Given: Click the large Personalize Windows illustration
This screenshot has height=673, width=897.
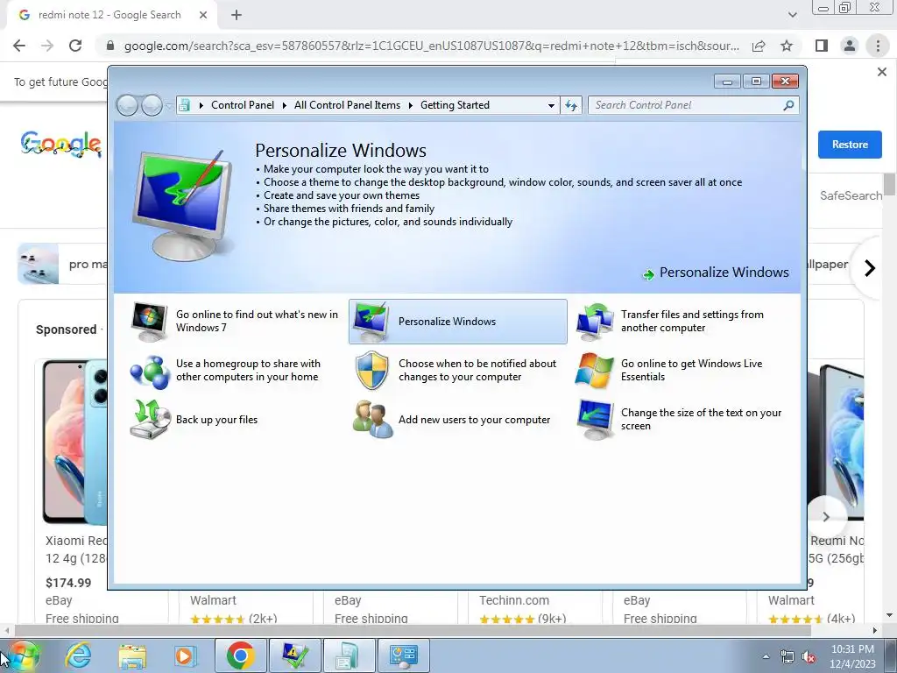Looking at the screenshot, I should [182, 205].
